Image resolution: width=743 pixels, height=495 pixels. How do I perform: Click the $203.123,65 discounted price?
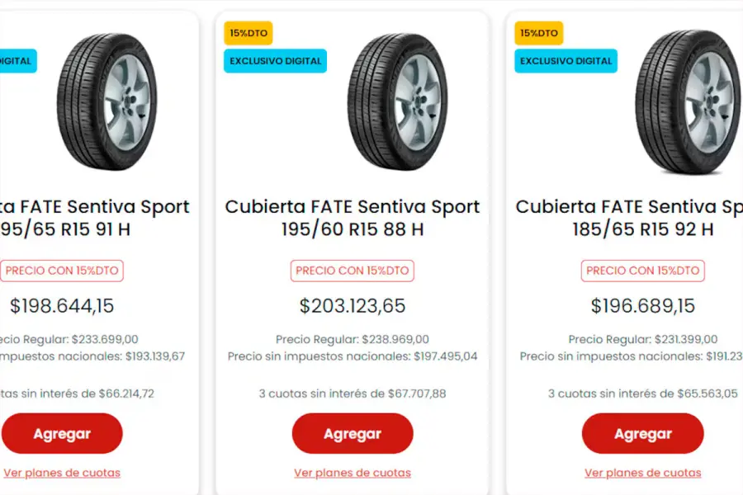click(x=353, y=305)
